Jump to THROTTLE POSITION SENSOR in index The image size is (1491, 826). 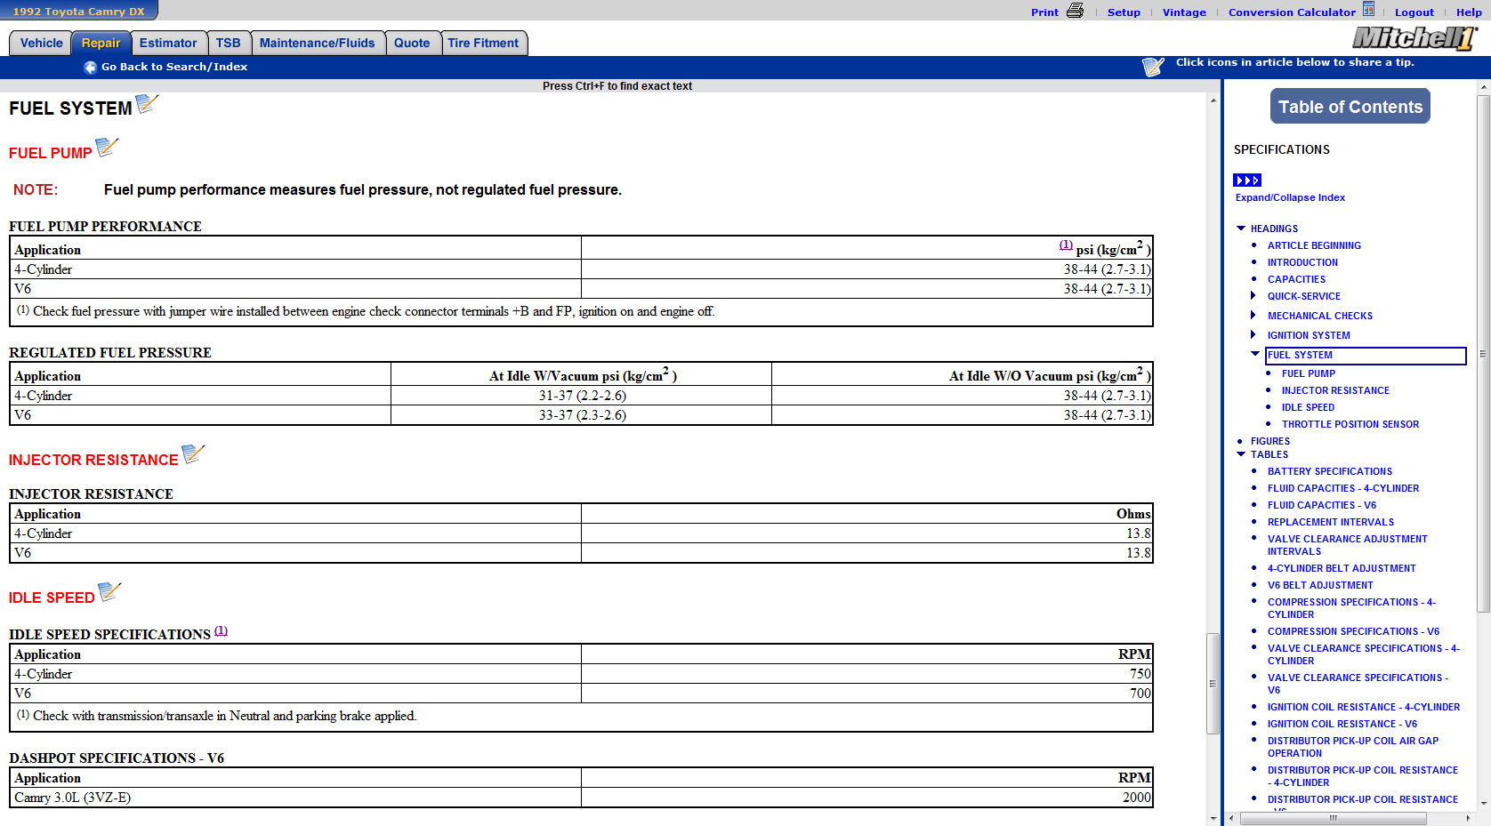coord(1350,424)
